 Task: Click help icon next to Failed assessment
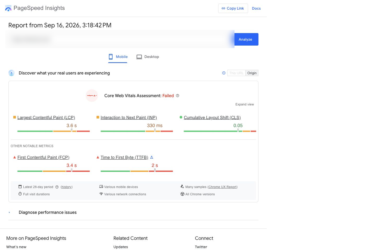177,96
